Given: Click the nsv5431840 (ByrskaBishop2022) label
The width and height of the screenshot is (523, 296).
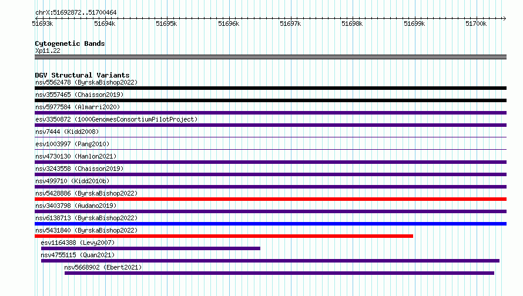Looking at the screenshot, I should [x=86, y=230].
